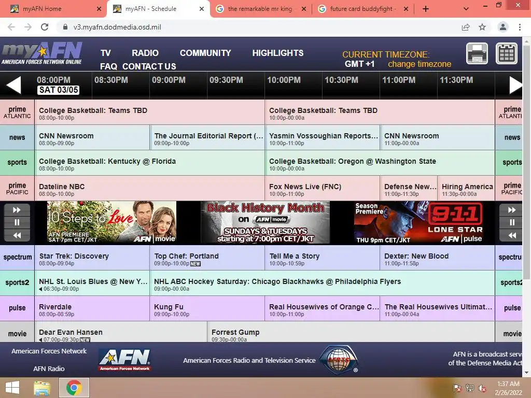Click the AFN logo in footer
The height and width of the screenshot is (398, 531).
pos(125,360)
